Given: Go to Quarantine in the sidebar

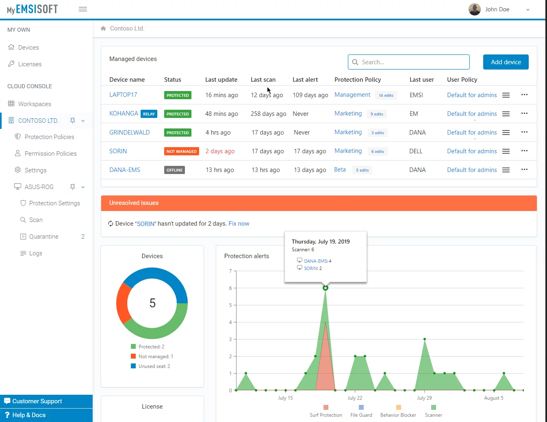Looking at the screenshot, I should point(44,237).
